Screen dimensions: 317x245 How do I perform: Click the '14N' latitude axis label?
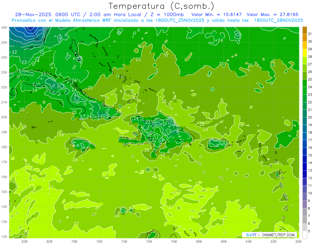[x=4, y=207]
